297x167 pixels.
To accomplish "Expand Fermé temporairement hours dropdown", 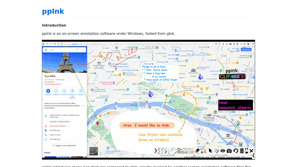I will [69, 126].
